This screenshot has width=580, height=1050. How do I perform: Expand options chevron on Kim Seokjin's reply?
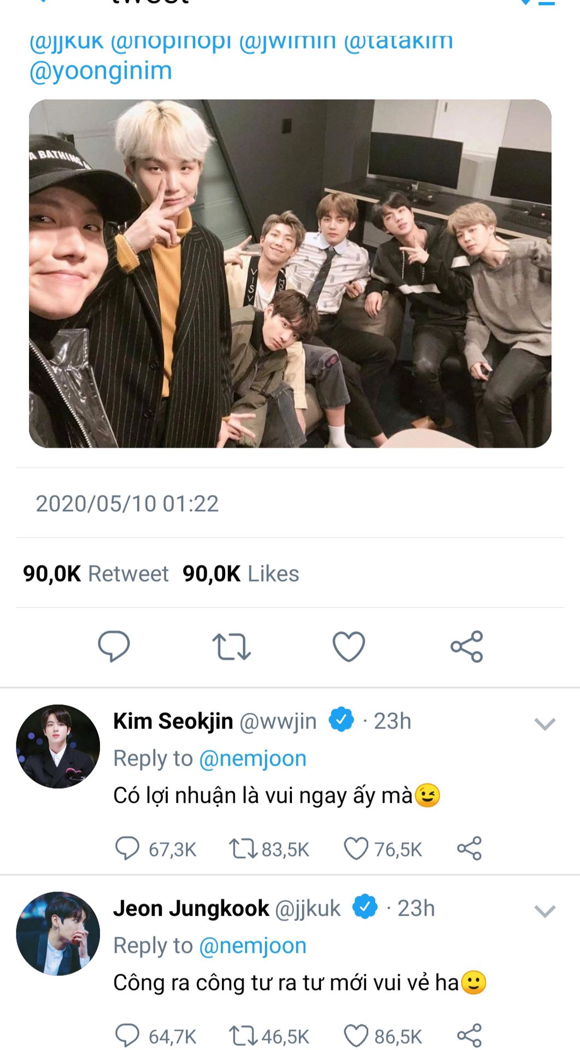(544, 724)
